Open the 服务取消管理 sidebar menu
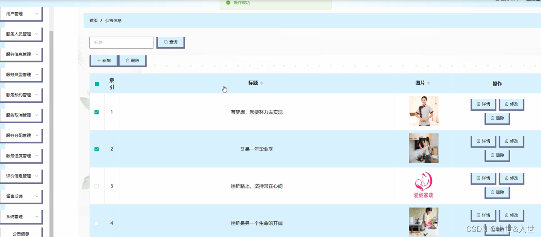The width and height of the screenshot is (541, 237). click(x=21, y=115)
